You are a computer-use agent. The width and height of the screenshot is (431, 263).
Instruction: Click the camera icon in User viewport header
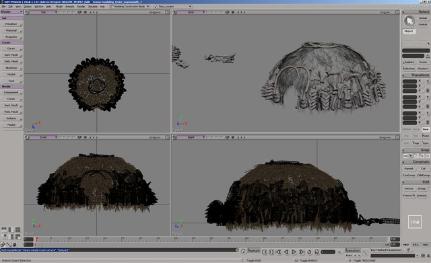pyautogui.click(x=228, y=12)
